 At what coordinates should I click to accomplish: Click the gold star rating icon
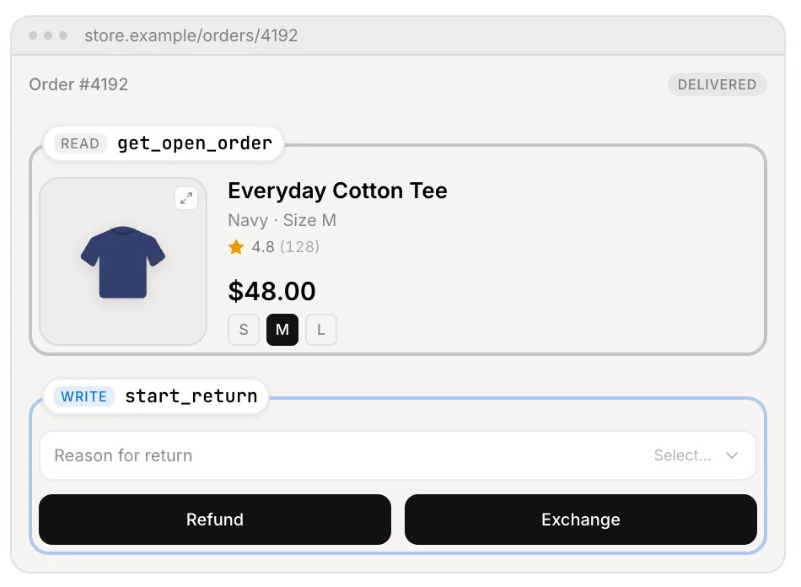(236, 247)
